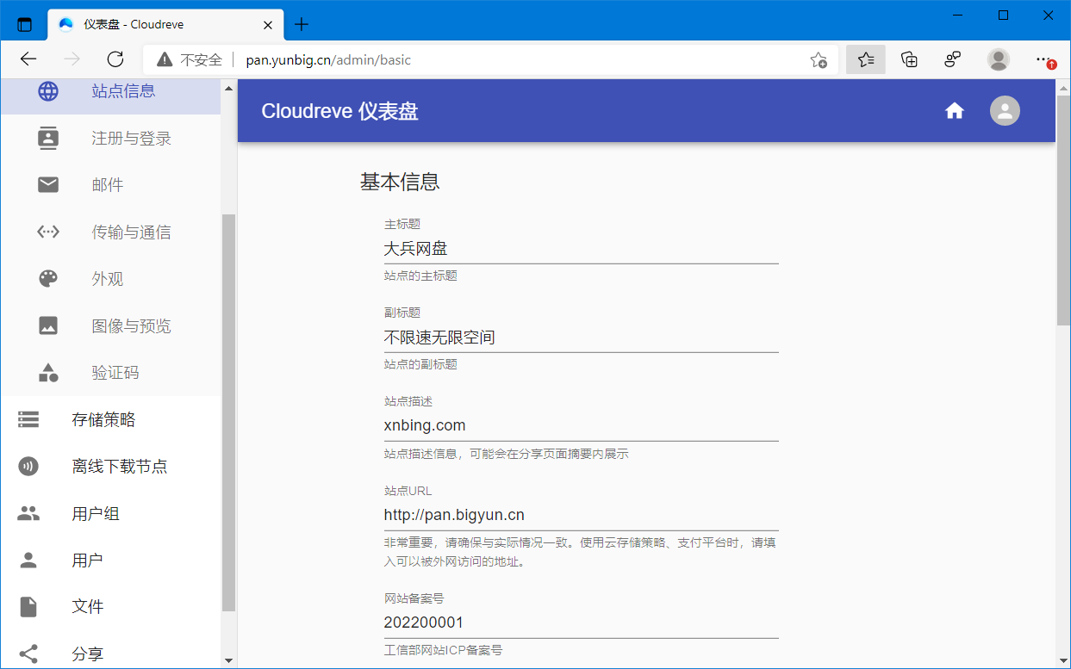The image size is (1071, 669).
Task: Open the user avatar menu in header
Action: (x=1005, y=111)
